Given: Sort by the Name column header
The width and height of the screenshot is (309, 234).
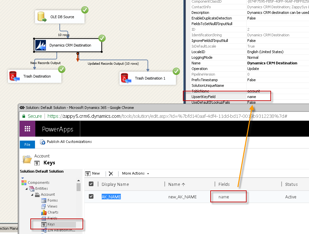Looking at the screenshot, I should pos(177,184).
